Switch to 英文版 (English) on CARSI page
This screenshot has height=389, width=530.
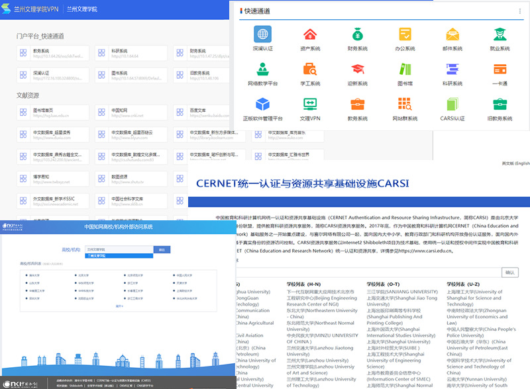point(516,163)
